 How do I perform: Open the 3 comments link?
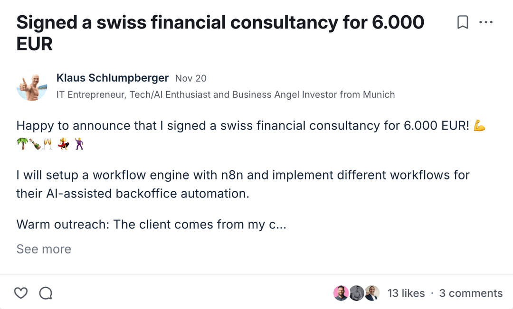(x=471, y=293)
